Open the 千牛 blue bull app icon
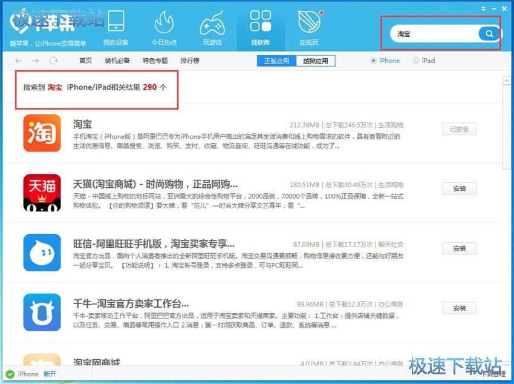Image resolution: width=514 pixels, height=384 pixels. coord(42,312)
